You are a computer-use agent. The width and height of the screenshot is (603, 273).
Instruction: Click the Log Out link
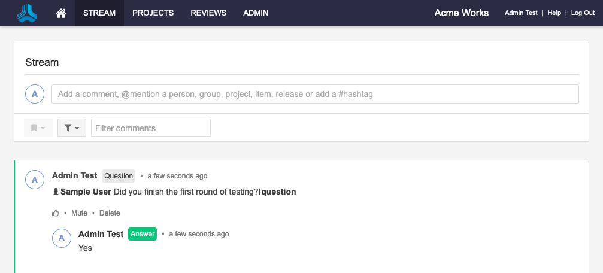pos(583,13)
